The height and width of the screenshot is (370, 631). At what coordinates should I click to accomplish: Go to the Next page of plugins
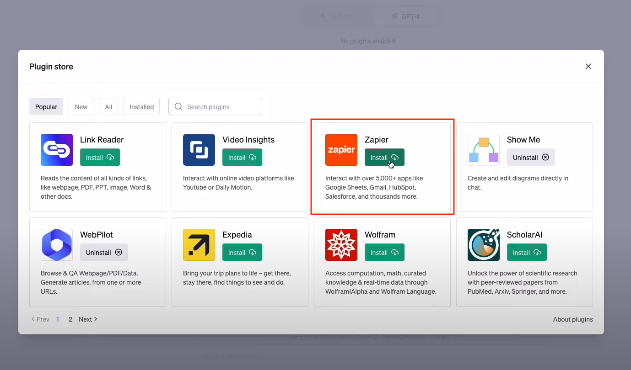pyautogui.click(x=88, y=319)
